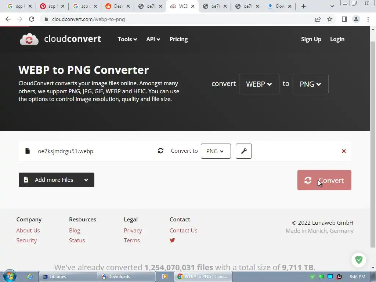Viewport: 376px width, 282px height.
Task: Click the oe7ksjmdrgu51.webp file name
Action: [65, 151]
